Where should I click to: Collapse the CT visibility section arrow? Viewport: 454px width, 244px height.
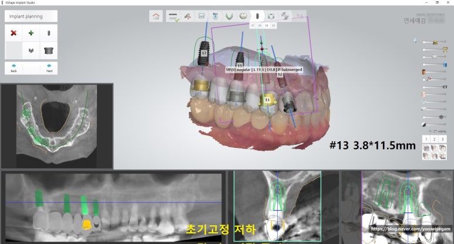[x=429, y=131]
